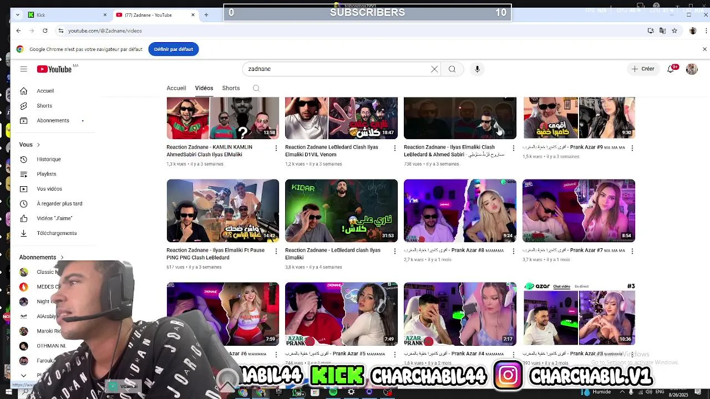Open Vos vidéos in sidebar

point(49,189)
